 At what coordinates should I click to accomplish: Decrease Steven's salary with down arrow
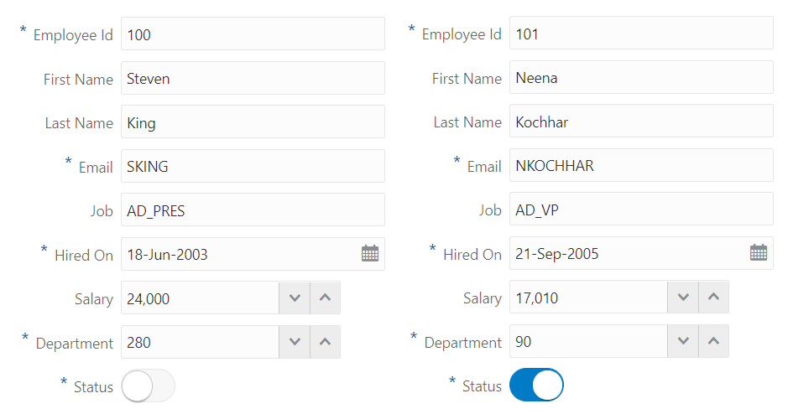(x=294, y=298)
